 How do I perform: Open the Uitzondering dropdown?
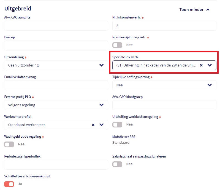click(102, 65)
